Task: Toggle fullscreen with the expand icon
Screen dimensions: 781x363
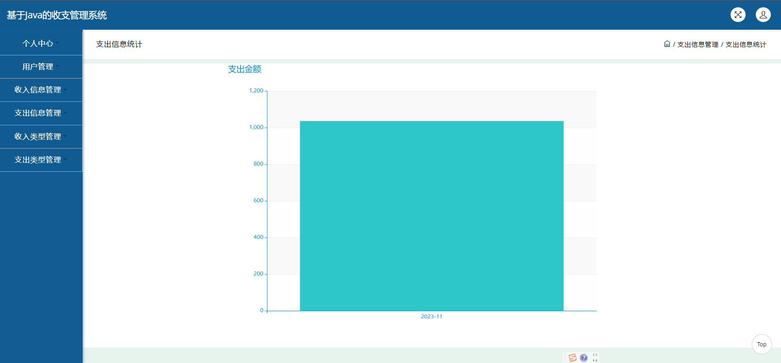Action: [x=738, y=15]
